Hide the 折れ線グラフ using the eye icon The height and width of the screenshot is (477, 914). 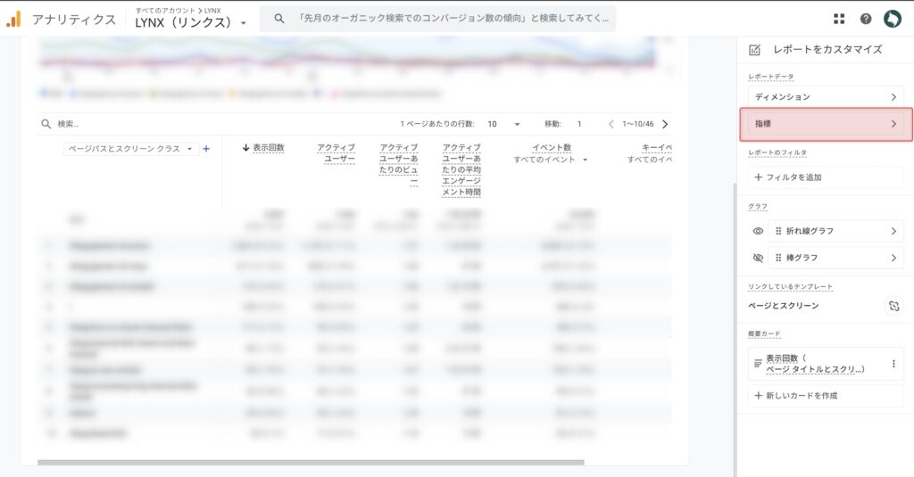click(758, 231)
